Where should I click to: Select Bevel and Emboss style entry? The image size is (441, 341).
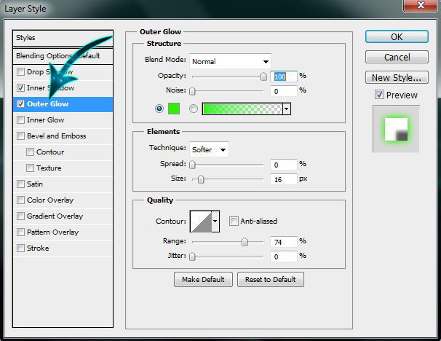(x=56, y=136)
